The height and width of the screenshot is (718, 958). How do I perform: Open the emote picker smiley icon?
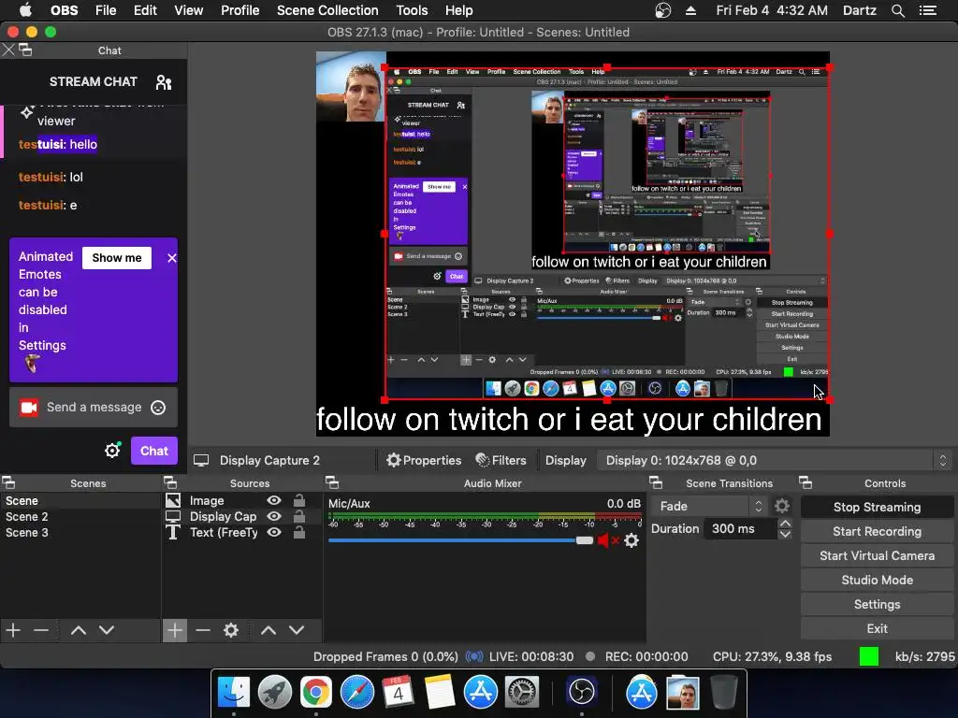pyautogui.click(x=158, y=408)
